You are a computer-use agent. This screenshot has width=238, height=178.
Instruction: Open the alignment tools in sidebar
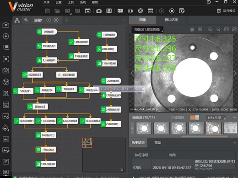pyautogui.click(x=6, y=105)
